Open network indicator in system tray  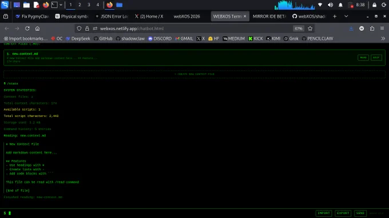(320, 5)
